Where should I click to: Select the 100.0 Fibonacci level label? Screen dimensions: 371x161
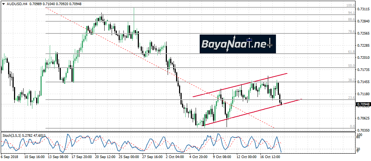tap(351, 6)
